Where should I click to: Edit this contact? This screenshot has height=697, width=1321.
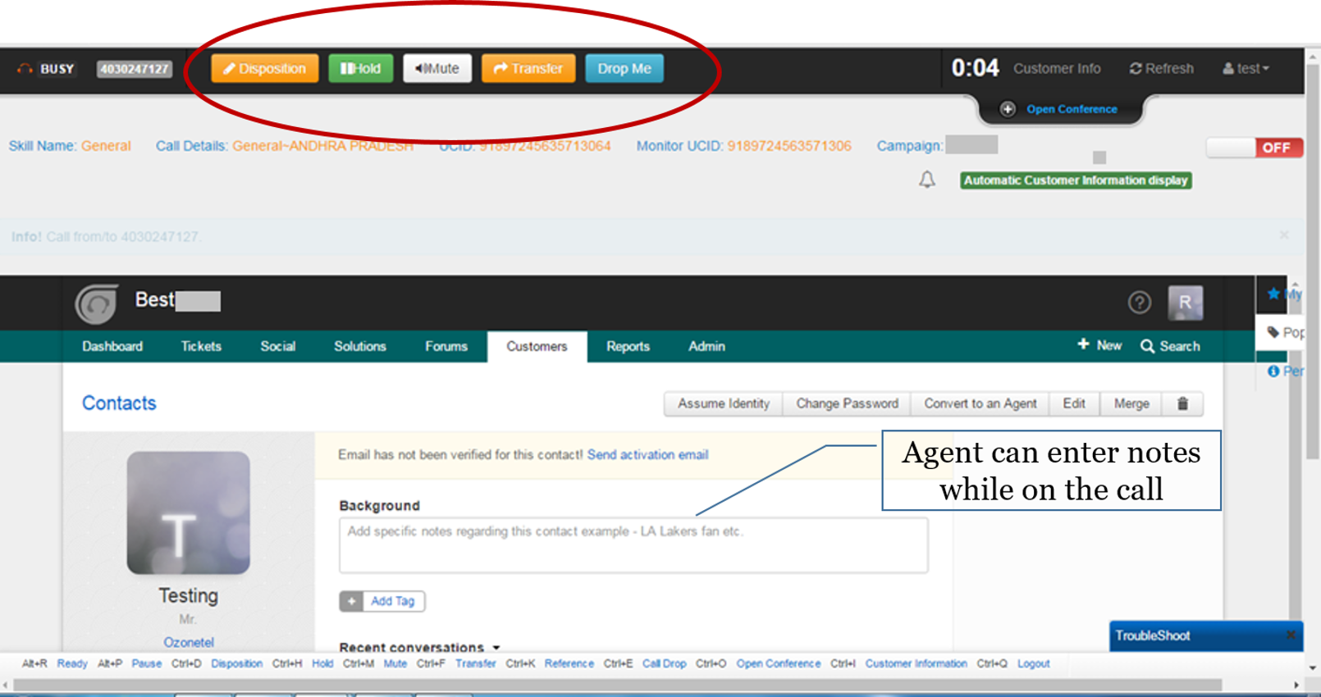coord(1074,403)
